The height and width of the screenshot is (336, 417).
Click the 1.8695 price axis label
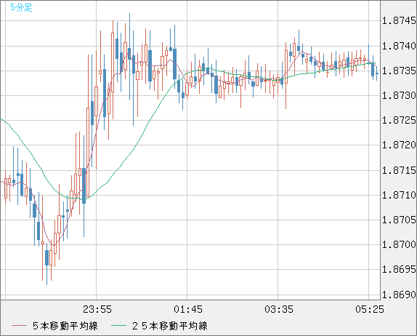click(399, 269)
